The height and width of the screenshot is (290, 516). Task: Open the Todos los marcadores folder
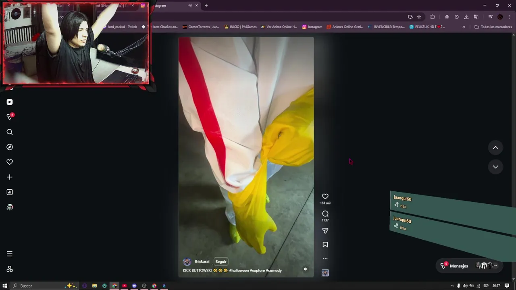click(x=493, y=27)
